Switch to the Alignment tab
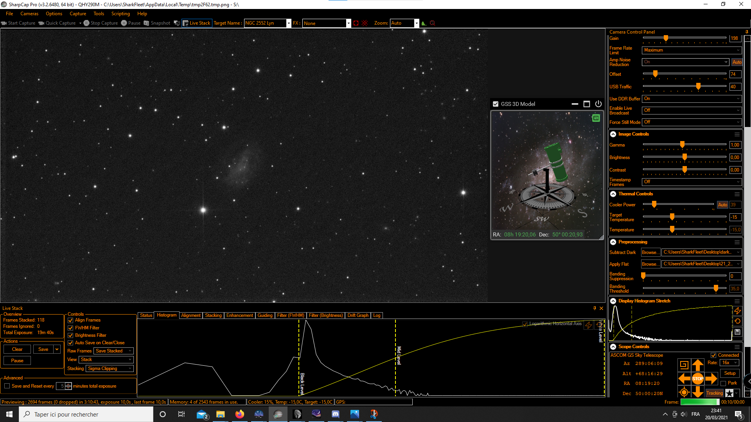Viewport: 751px width, 422px height. point(191,315)
